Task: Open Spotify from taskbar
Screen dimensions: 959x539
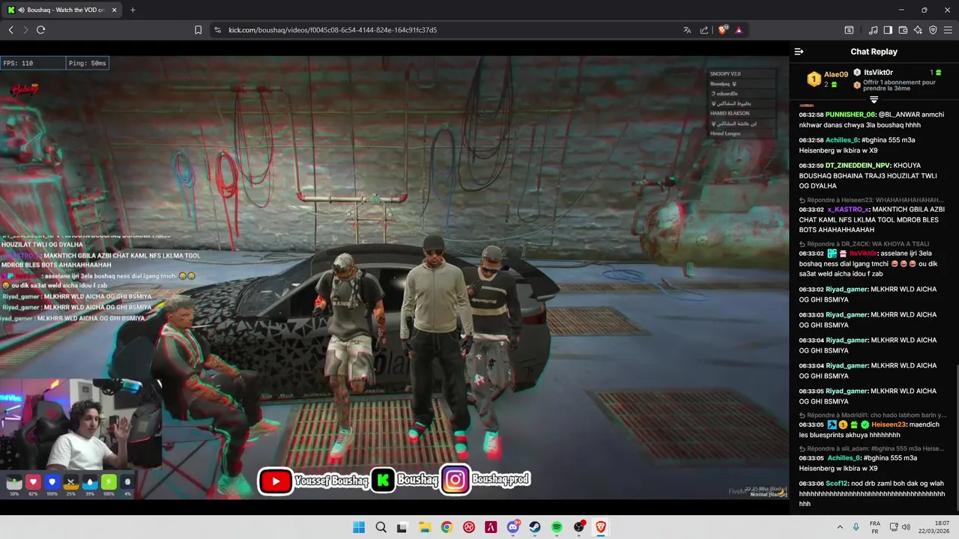Action: click(557, 528)
